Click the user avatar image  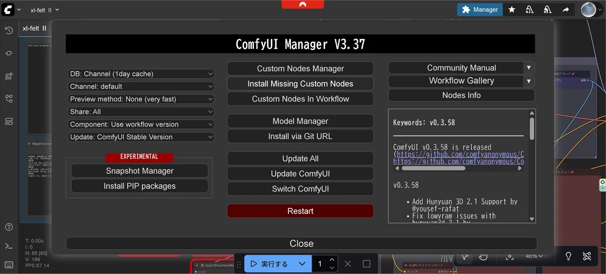pos(588,9)
